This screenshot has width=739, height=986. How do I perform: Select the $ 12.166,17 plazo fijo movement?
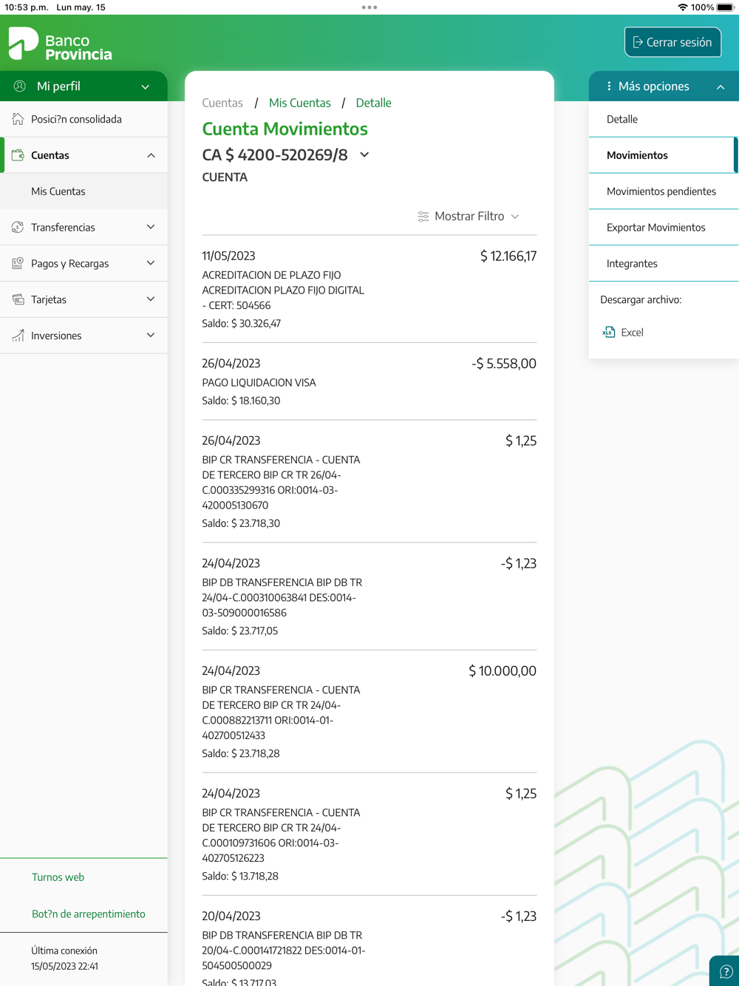tap(369, 289)
